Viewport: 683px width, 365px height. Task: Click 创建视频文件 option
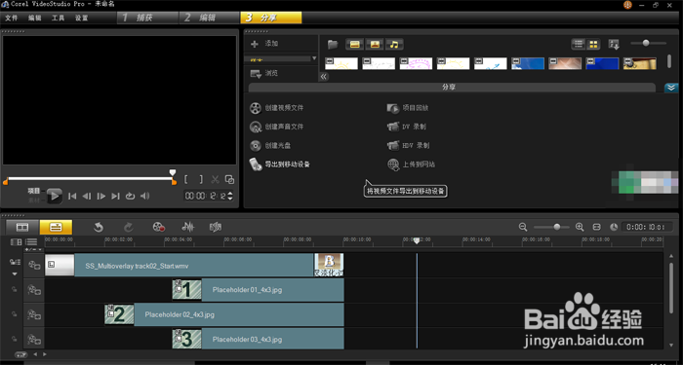pyautogui.click(x=276, y=108)
